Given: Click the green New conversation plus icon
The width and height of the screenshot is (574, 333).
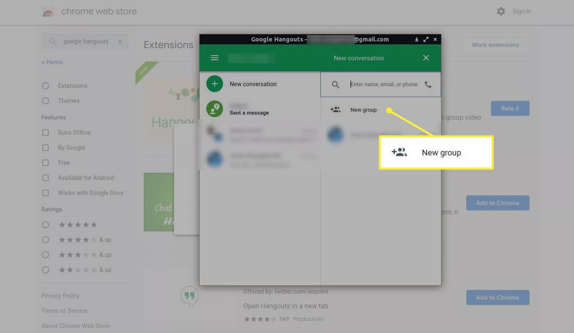Looking at the screenshot, I should click(215, 84).
